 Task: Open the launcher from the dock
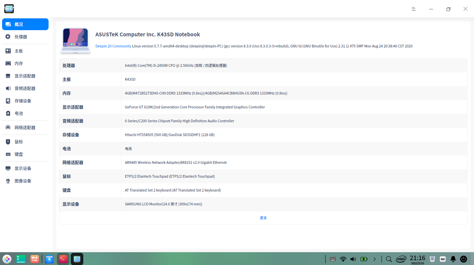[x=7, y=259]
